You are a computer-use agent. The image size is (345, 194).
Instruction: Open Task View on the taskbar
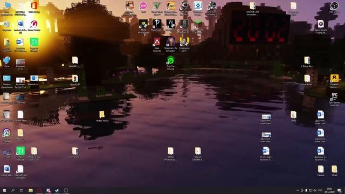tap(22, 190)
